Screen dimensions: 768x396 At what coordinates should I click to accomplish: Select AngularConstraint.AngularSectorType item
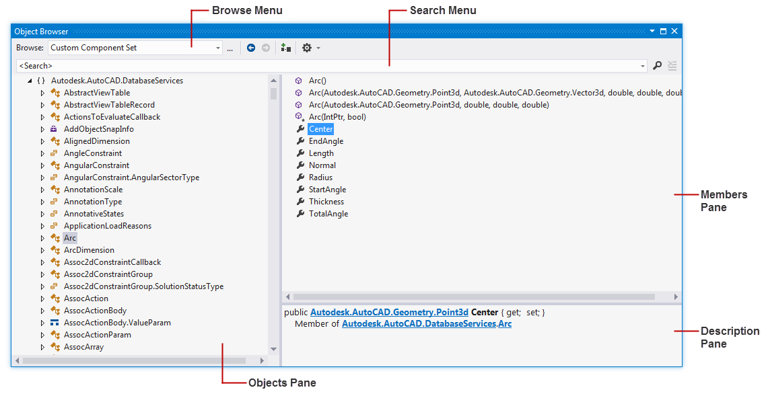tap(131, 177)
